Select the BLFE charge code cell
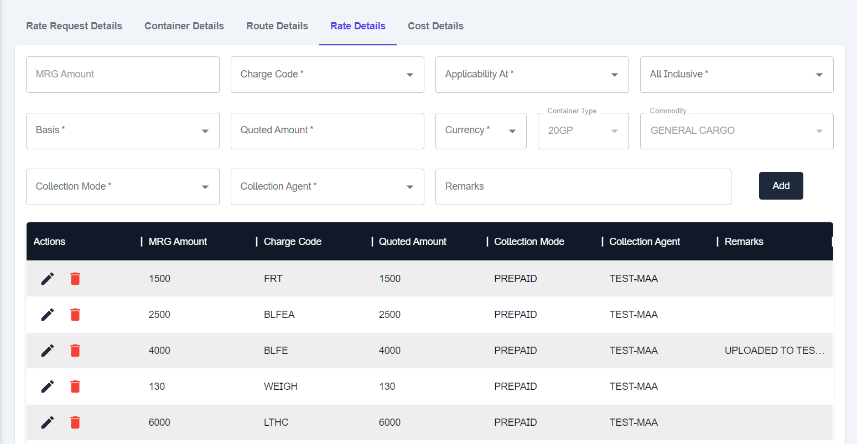857x444 pixels. click(x=276, y=351)
